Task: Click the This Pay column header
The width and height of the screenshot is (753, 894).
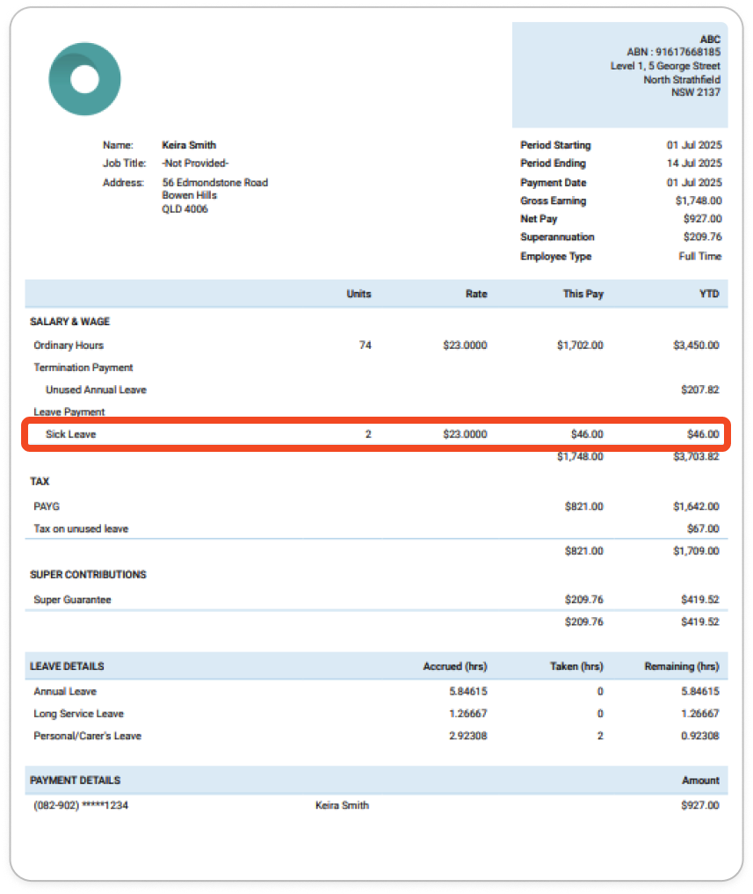Action: point(583,294)
